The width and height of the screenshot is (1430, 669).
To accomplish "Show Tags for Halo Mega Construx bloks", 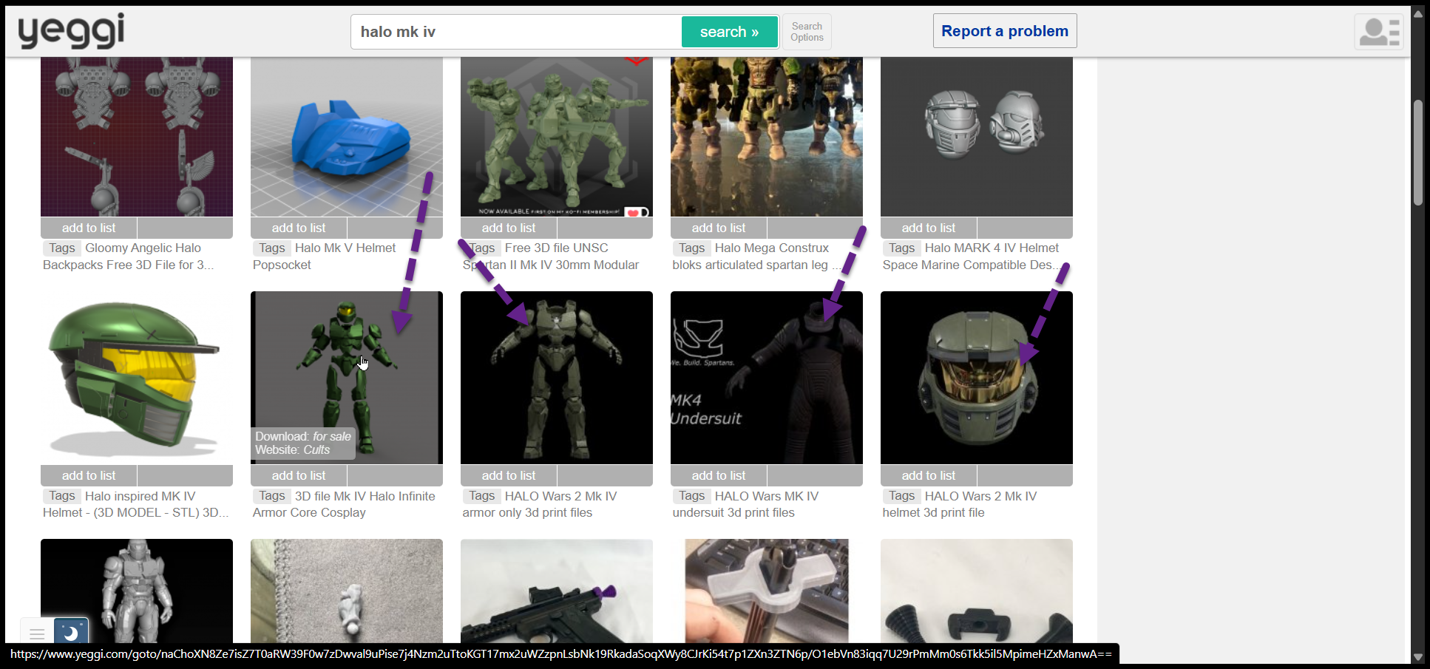I will click(692, 248).
